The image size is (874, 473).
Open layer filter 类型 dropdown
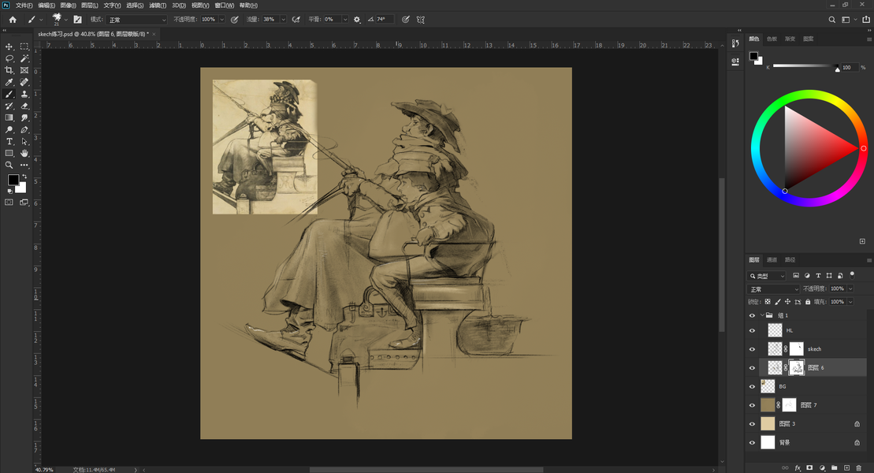(766, 276)
